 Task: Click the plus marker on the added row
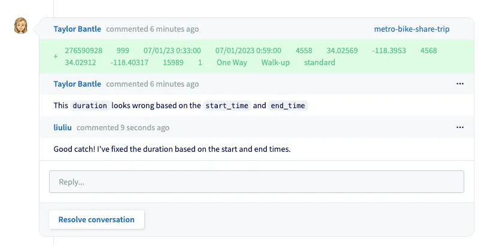click(56, 57)
